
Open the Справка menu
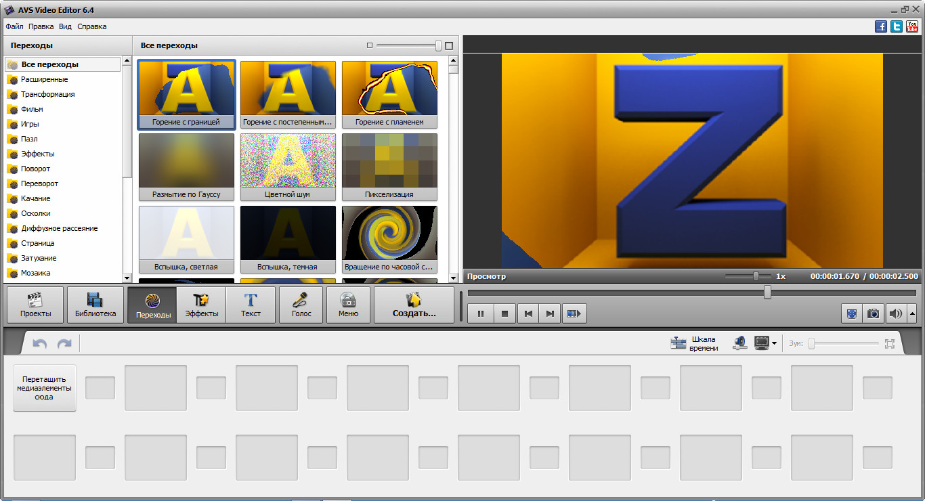91,26
